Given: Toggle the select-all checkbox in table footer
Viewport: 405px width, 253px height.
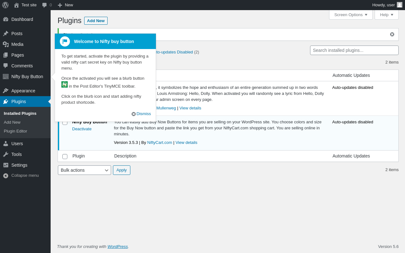Looking at the screenshot, I should pos(65,157).
